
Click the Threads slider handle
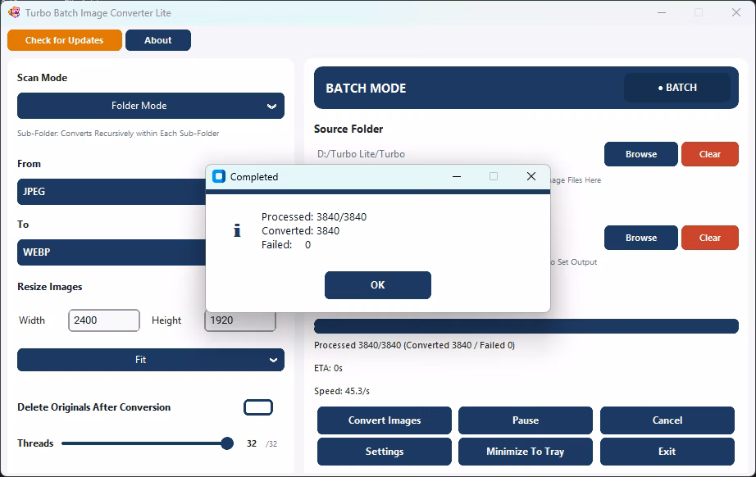coord(227,443)
